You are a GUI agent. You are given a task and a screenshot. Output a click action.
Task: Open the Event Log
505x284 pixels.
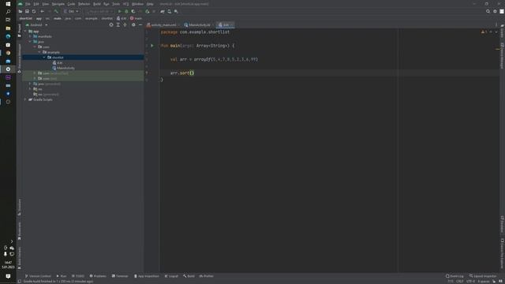pos(454,276)
